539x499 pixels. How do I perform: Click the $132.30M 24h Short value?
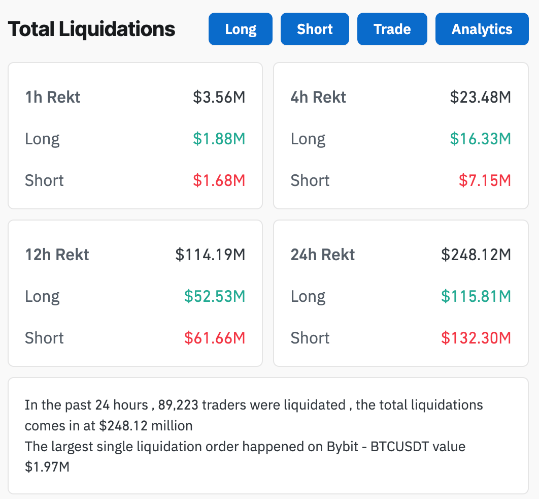pyautogui.click(x=476, y=338)
